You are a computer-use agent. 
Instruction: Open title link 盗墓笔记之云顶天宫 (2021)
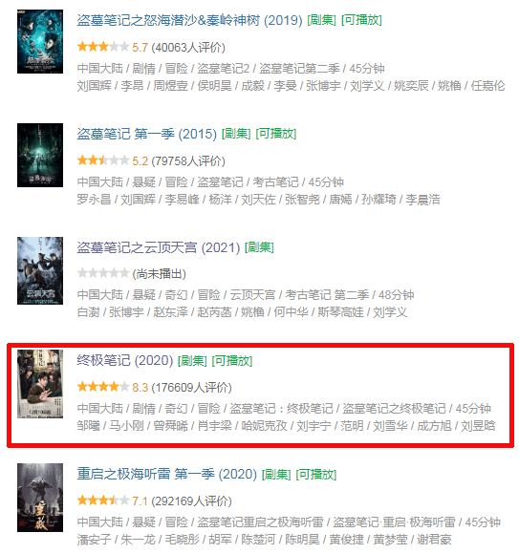pos(159,247)
